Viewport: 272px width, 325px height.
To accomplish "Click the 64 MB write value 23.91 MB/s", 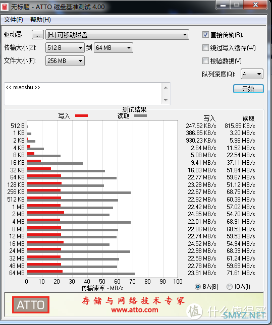I will click(202, 273).
